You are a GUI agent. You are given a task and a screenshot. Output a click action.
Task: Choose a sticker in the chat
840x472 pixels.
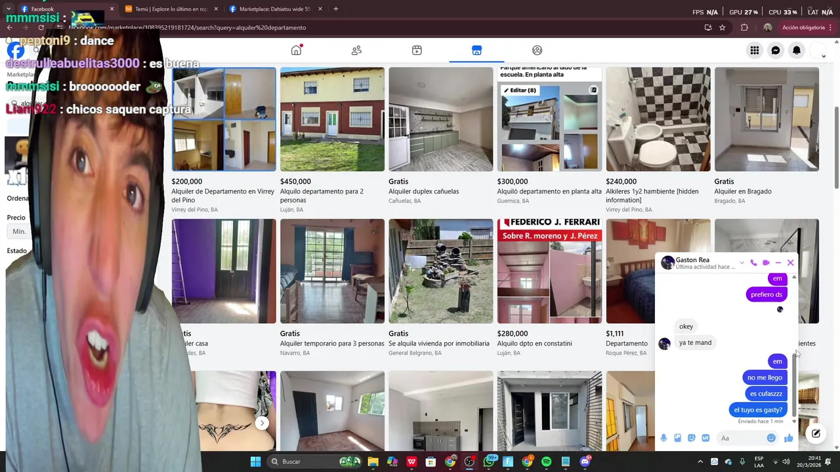tap(692, 438)
